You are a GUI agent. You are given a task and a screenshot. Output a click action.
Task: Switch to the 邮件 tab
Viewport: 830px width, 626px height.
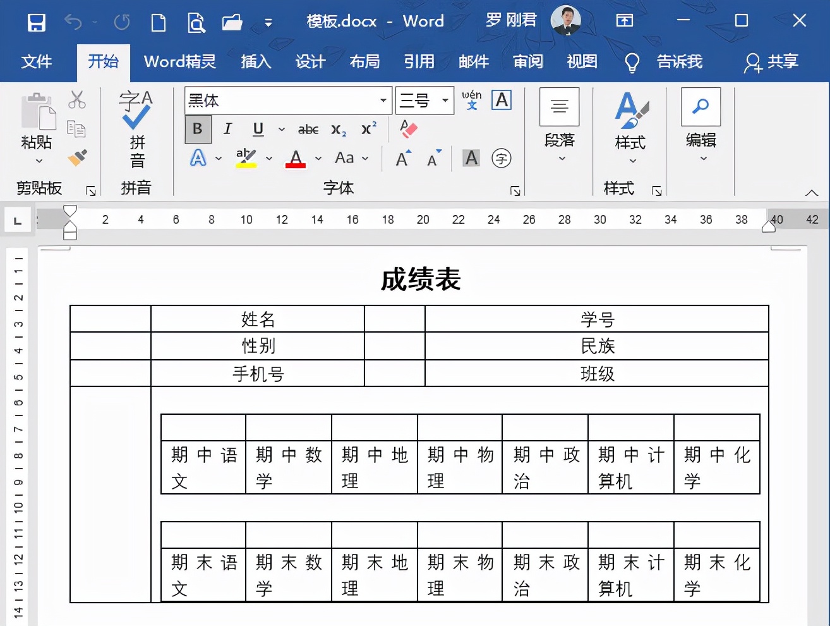coord(474,61)
